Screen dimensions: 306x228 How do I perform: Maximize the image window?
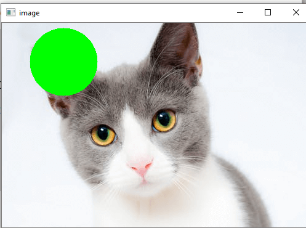point(268,12)
